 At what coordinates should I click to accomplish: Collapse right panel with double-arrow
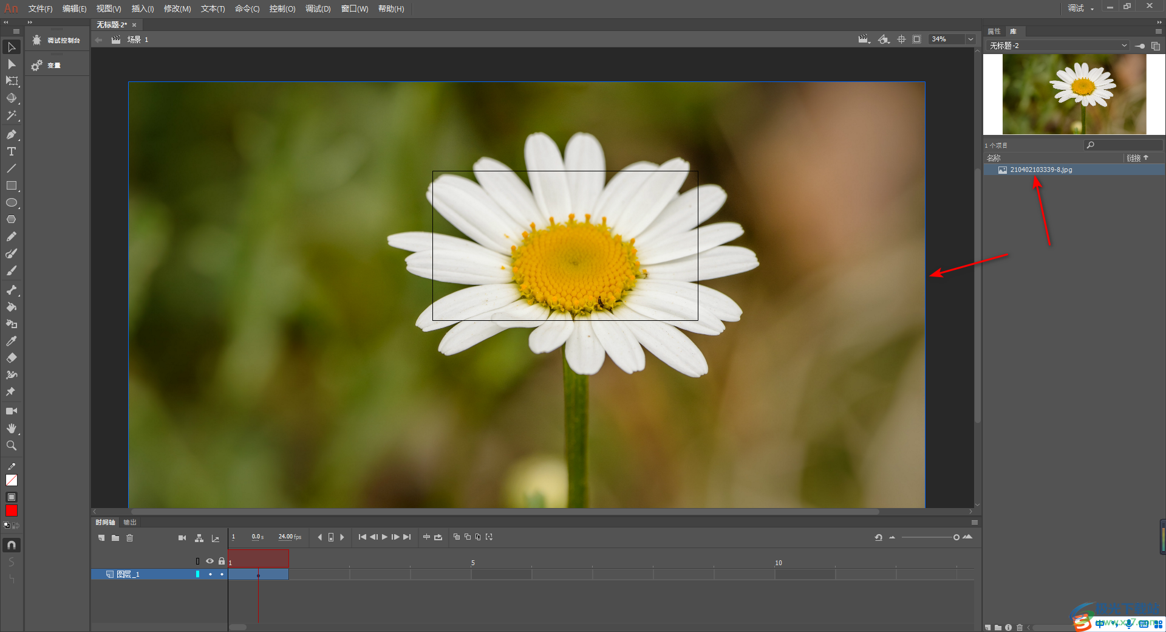point(1159,22)
